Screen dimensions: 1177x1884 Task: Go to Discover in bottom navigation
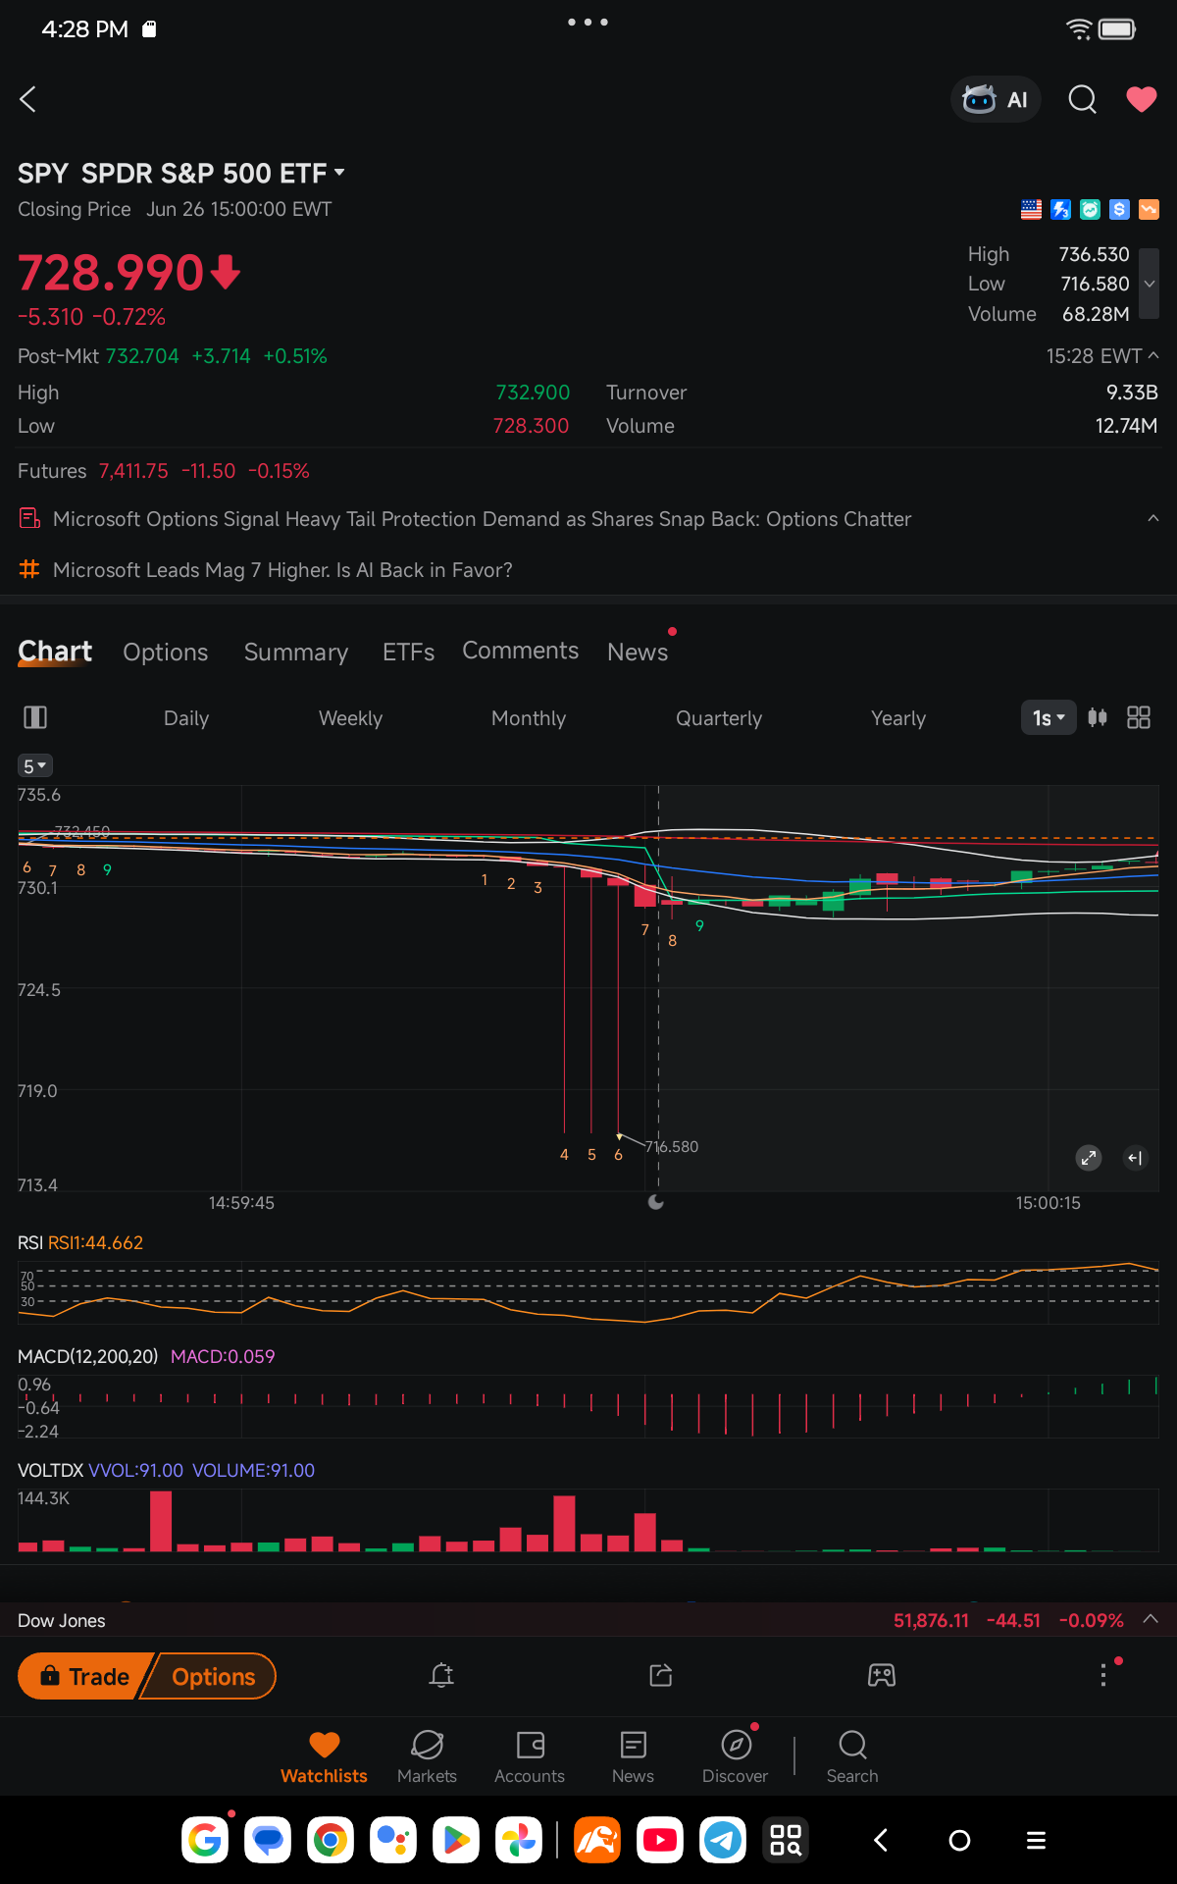click(x=736, y=1756)
